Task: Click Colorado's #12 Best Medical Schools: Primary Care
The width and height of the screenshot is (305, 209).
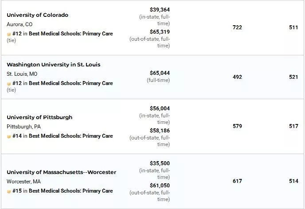Action: click(x=63, y=34)
